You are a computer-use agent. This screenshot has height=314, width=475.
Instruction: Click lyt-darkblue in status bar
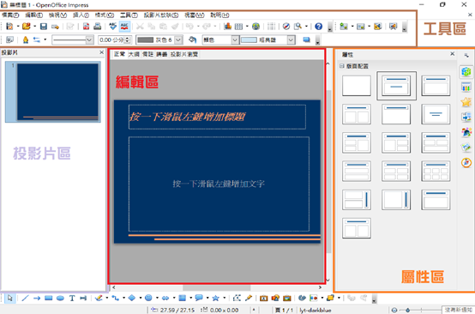(315, 310)
